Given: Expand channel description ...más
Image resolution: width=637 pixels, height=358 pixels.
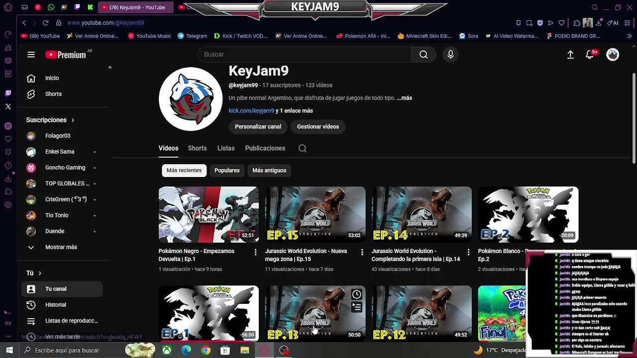Looking at the screenshot, I should pos(404,98).
